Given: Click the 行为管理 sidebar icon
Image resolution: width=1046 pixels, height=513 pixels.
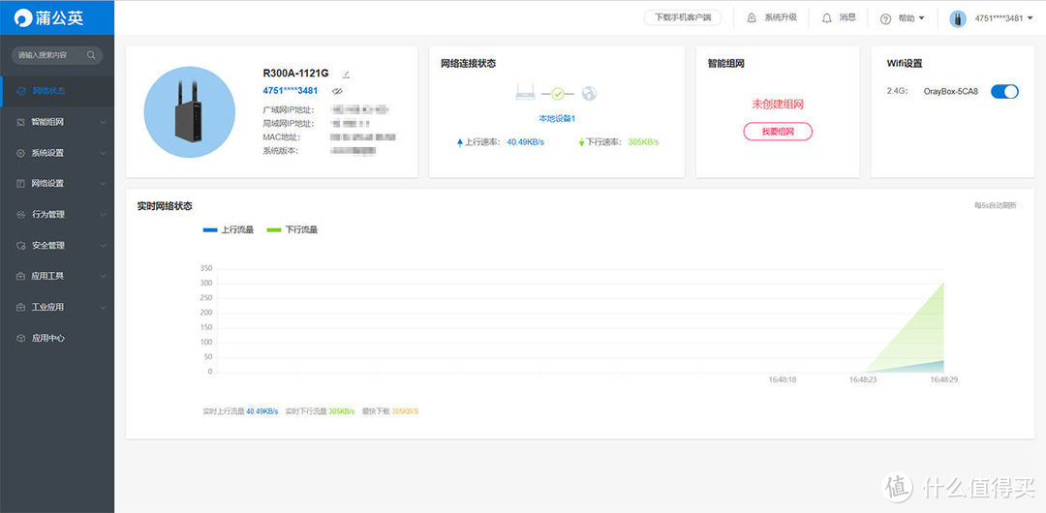Looking at the screenshot, I should click(20, 215).
